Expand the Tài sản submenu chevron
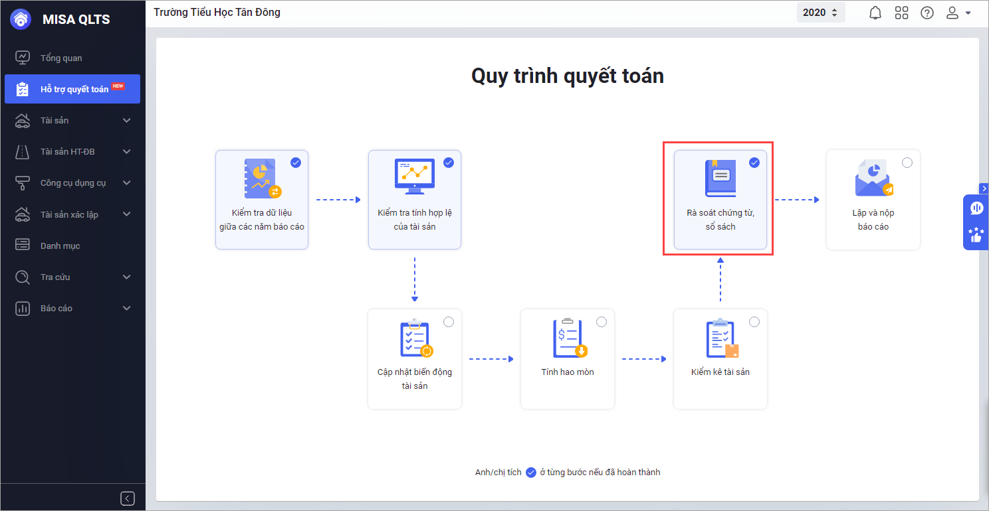The height and width of the screenshot is (511, 989). (127, 120)
